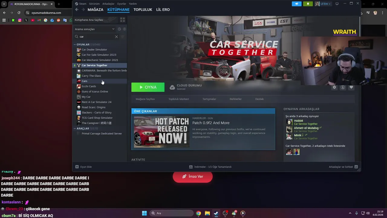The width and height of the screenshot is (387, 218).
Task: Open the Kick bookmark in Chrome
Action: click(x=13, y=20)
